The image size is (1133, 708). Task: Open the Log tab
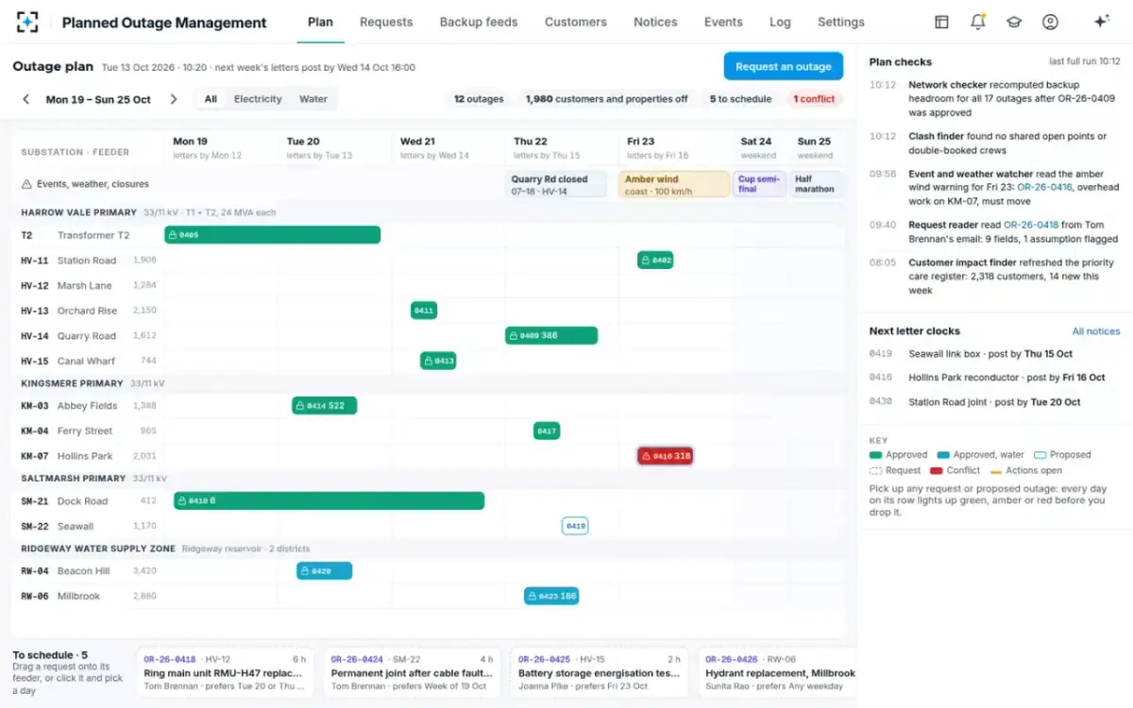pos(780,22)
